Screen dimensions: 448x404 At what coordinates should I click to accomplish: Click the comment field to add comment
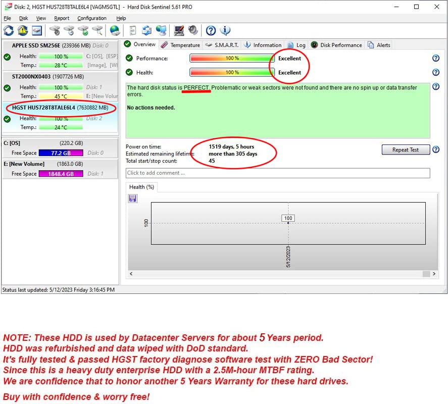278,173
